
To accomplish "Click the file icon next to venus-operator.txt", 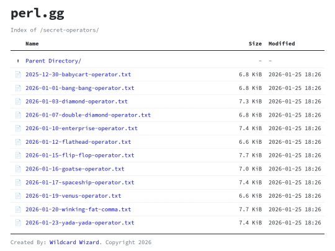I will (18, 196).
